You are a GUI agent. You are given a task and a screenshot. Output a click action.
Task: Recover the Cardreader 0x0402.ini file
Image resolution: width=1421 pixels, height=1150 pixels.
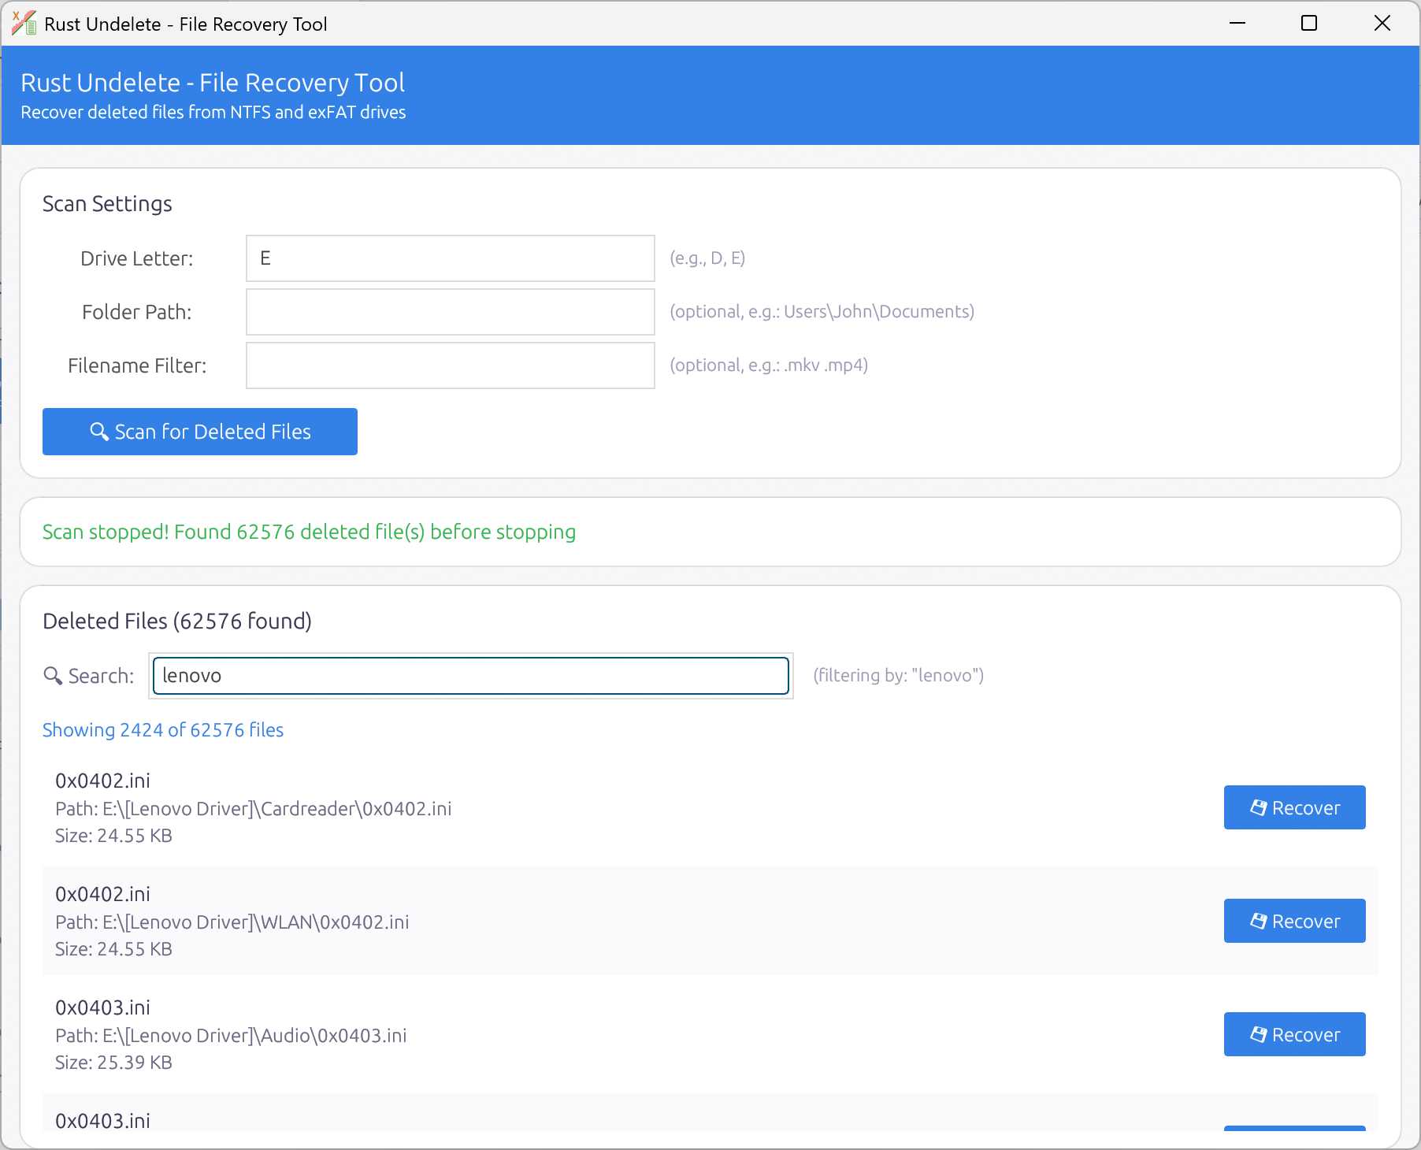pyautogui.click(x=1294, y=807)
